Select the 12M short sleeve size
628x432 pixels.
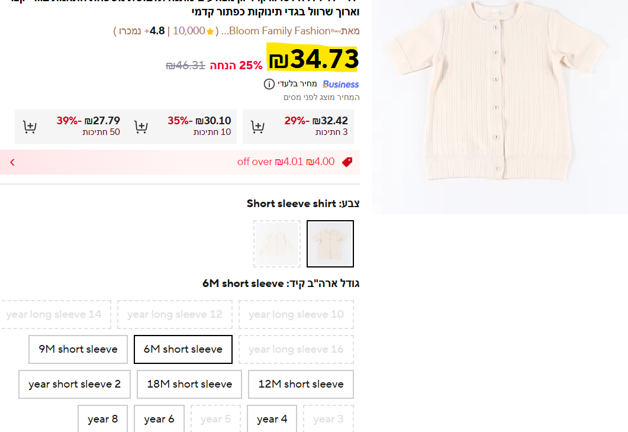coord(301,384)
